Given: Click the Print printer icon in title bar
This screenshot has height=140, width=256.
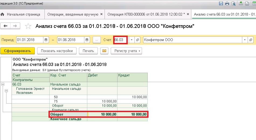Looking at the screenshot, I should pos(227,3).
